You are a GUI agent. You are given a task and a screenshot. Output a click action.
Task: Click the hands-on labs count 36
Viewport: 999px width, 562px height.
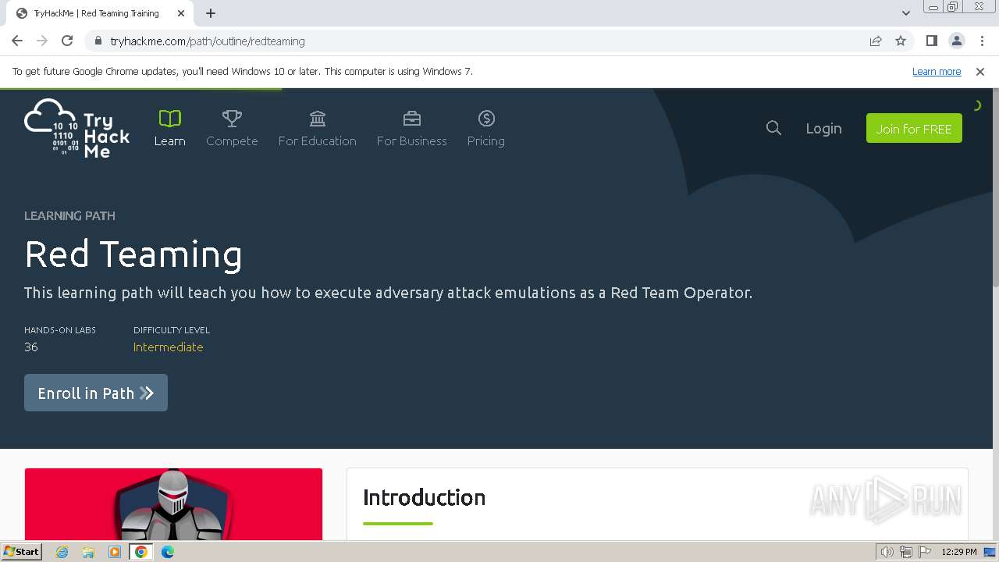pos(31,347)
